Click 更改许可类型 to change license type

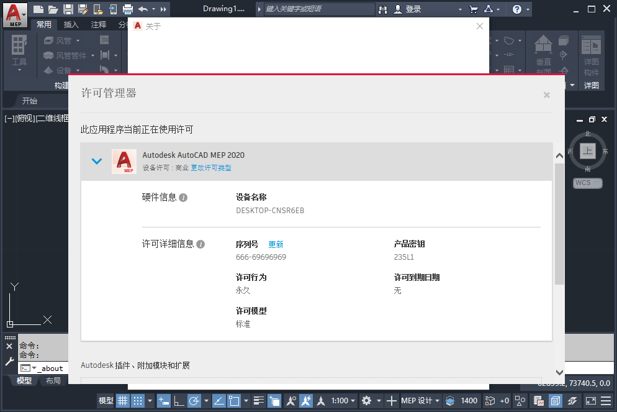pyautogui.click(x=212, y=168)
